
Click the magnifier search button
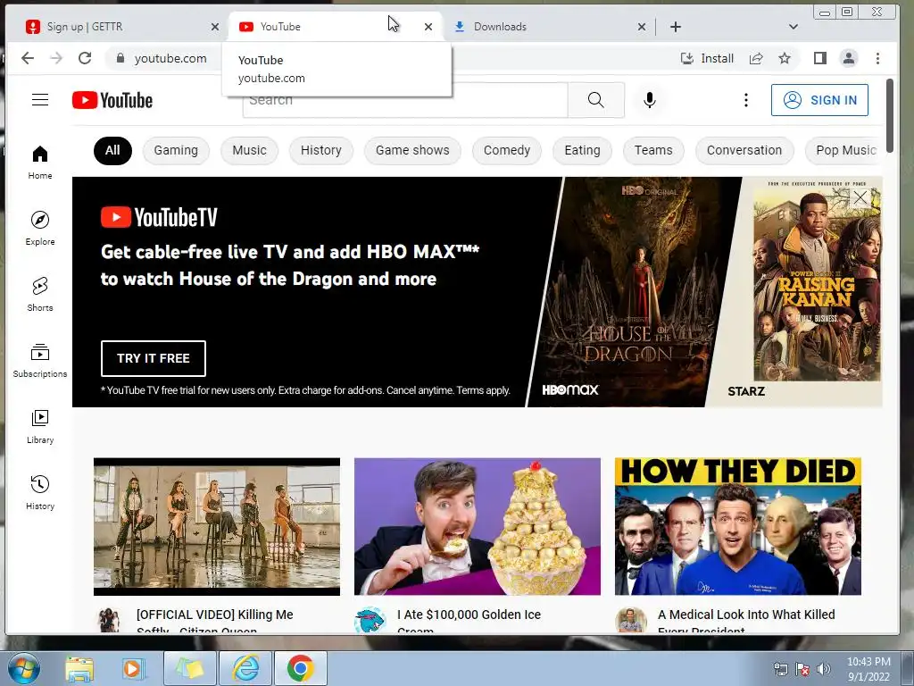point(595,100)
